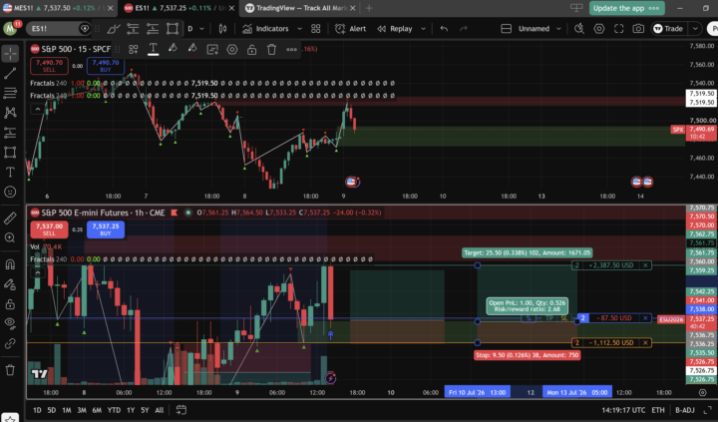Create an Alert from the toolbar
The width and height of the screenshot is (718, 422).
(x=350, y=28)
